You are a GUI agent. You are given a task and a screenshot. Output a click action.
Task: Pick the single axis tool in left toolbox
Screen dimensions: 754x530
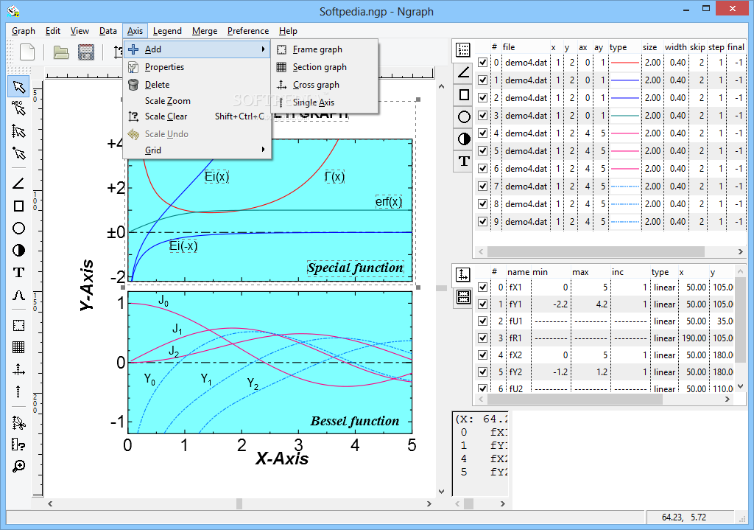click(18, 391)
